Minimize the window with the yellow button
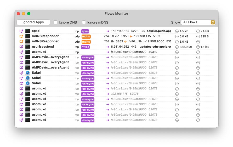The image size is (233, 147). [x=24, y=14]
